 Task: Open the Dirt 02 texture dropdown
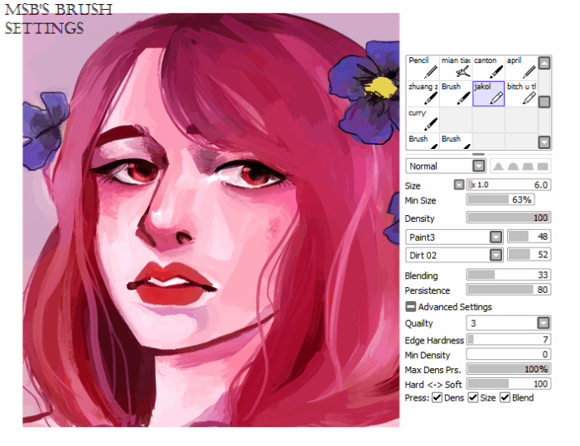(495, 255)
